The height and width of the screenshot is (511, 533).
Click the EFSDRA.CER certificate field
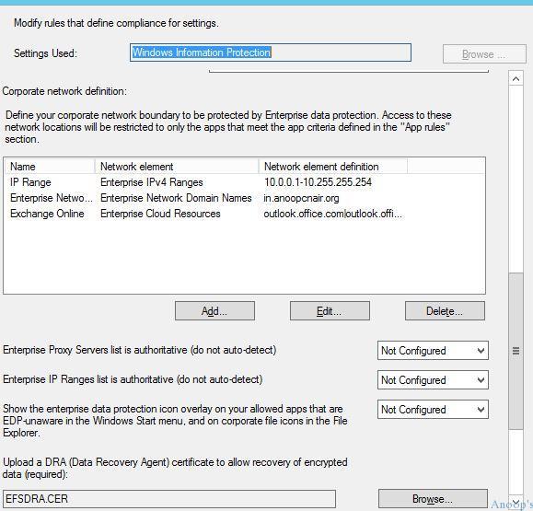click(169, 499)
